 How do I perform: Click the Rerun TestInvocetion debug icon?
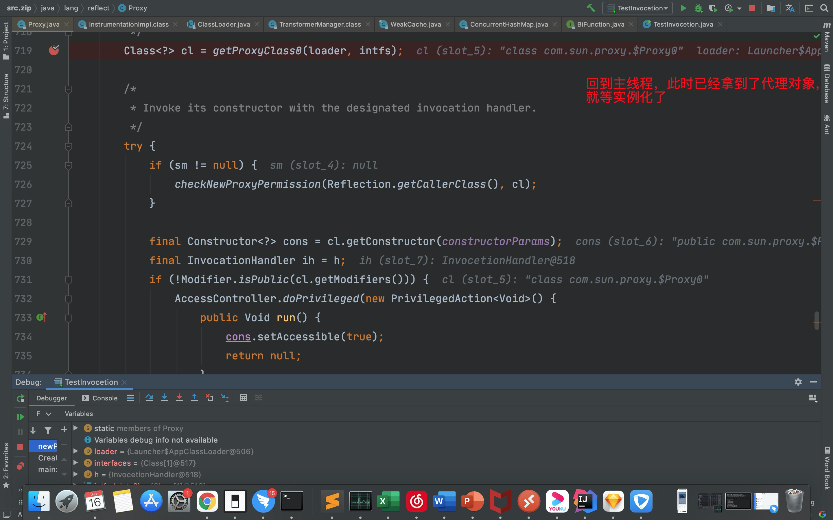coord(20,398)
